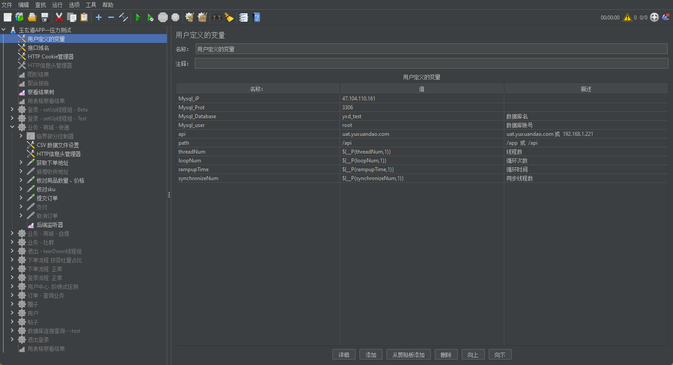Screen dimensions: 673x365
Task: Expand the 获取下单地址 sampler node
Action: pos(21,162)
